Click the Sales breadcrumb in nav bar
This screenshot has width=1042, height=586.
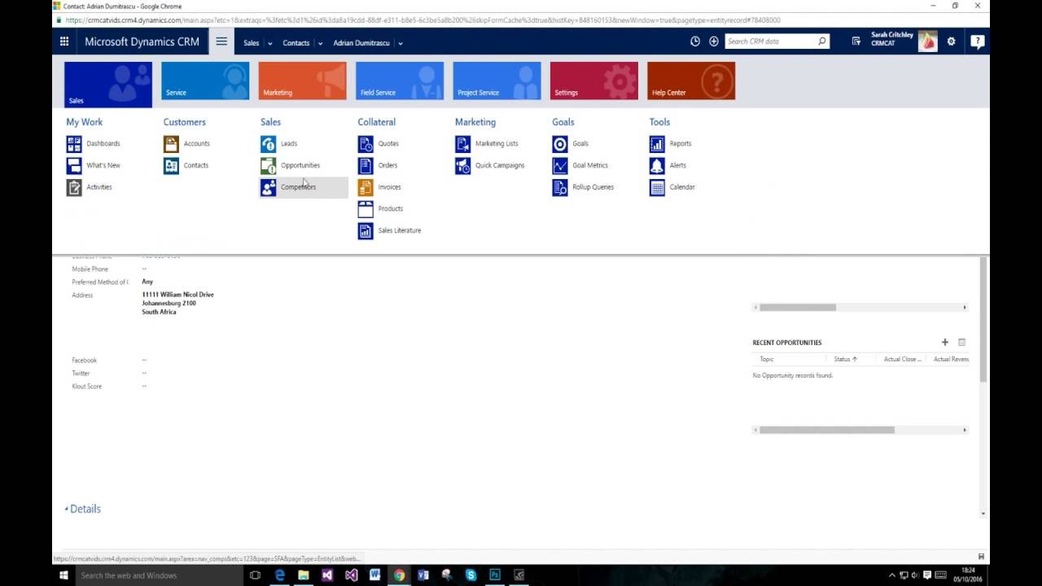pyautogui.click(x=252, y=43)
